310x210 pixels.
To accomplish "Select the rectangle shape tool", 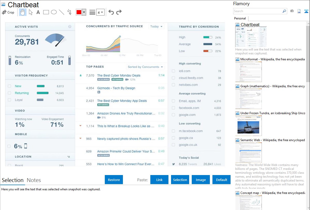I will (46, 12).
